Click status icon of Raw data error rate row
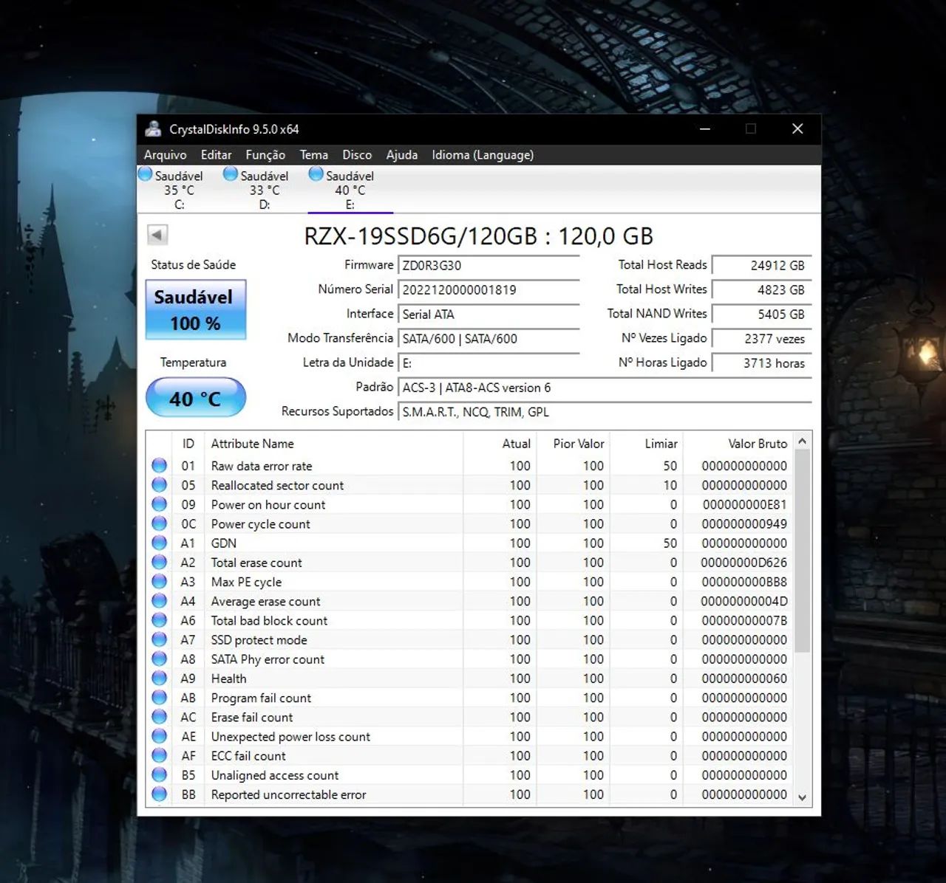 click(x=159, y=465)
